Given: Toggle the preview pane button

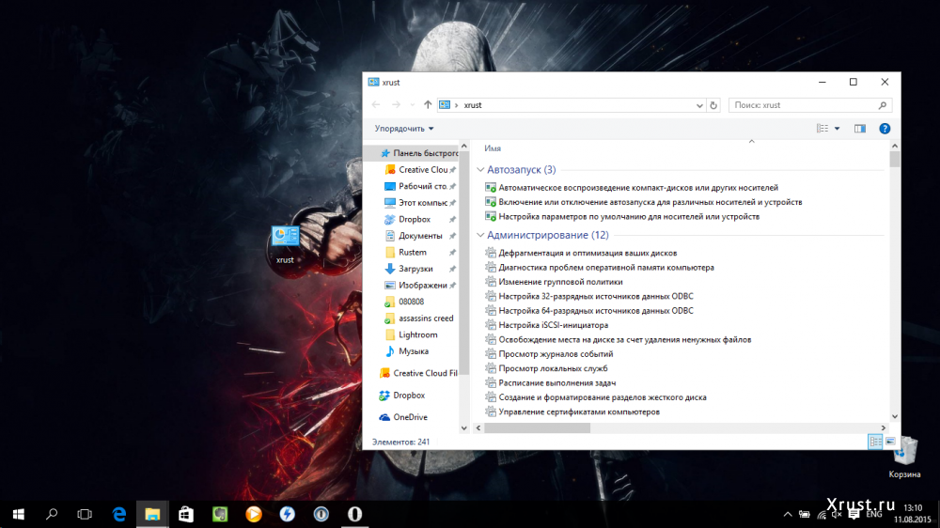Looking at the screenshot, I should tap(860, 129).
